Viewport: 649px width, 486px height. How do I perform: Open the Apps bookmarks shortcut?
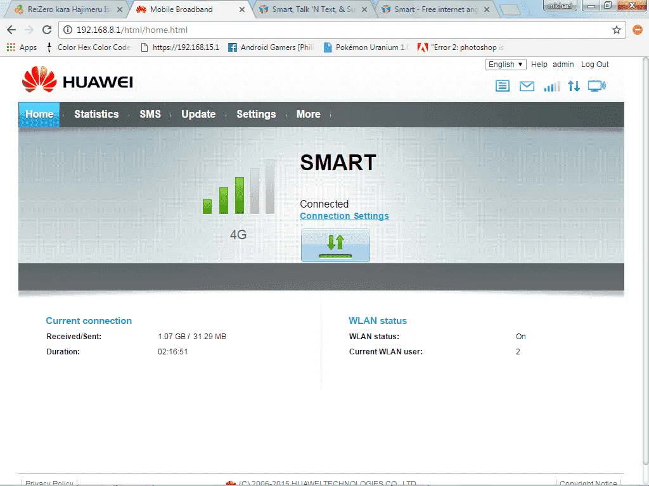coord(22,47)
